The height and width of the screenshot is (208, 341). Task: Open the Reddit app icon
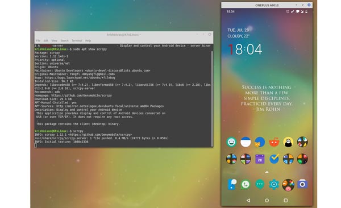coord(274,142)
